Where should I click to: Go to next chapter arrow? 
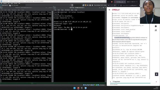[156, 82]
